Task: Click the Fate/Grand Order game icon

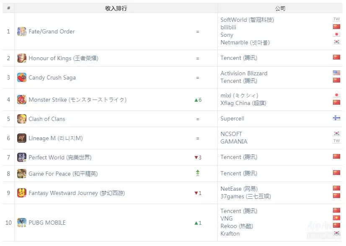Action: coord(22,32)
